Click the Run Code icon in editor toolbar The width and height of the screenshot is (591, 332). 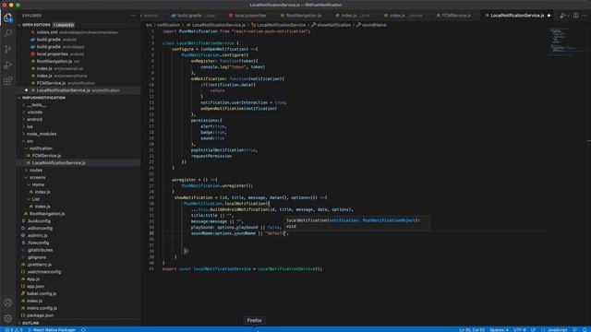pos(562,16)
